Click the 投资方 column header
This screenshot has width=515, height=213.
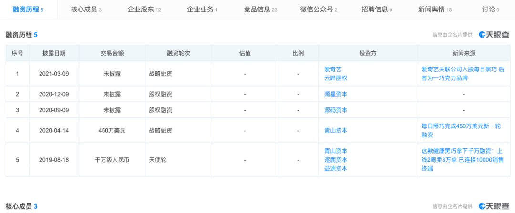(368, 53)
